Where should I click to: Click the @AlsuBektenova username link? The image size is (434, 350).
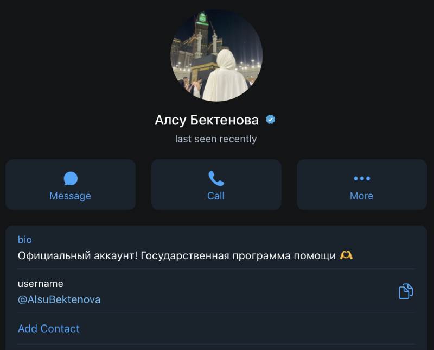pyautogui.click(x=59, y=299)
